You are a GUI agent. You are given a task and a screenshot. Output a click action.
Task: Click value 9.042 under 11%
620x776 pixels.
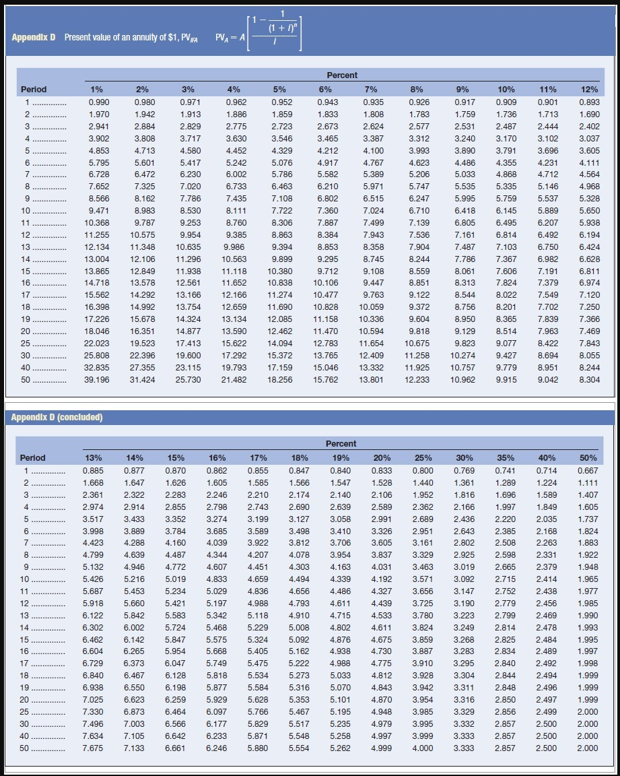click(x=548, y=380)
